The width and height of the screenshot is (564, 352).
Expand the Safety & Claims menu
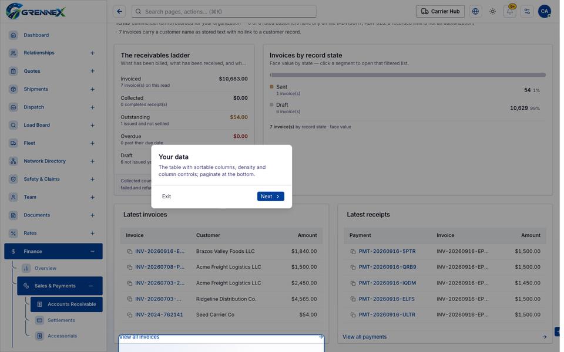[92, 179]
